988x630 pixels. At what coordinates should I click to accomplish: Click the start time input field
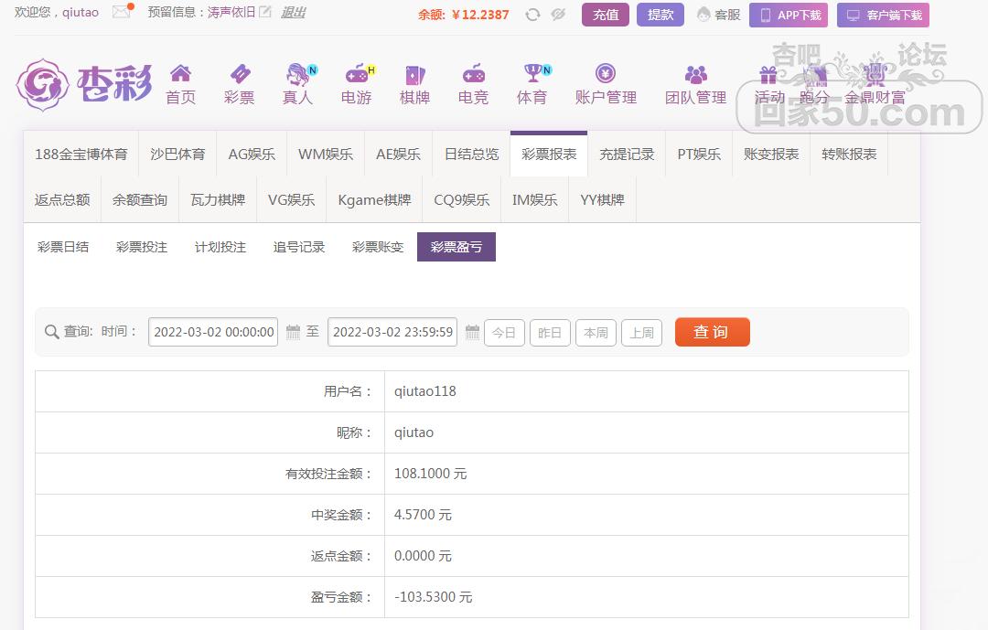213,332
